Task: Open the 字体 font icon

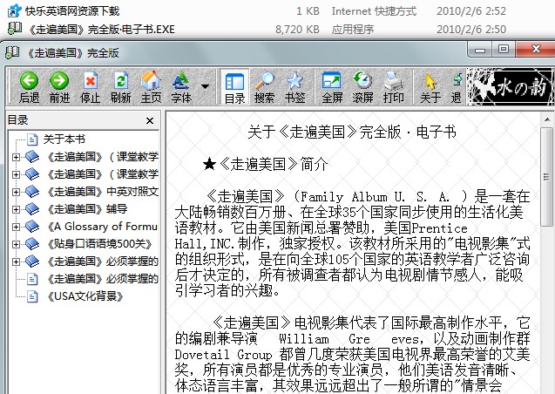Action: coord(181,80)
